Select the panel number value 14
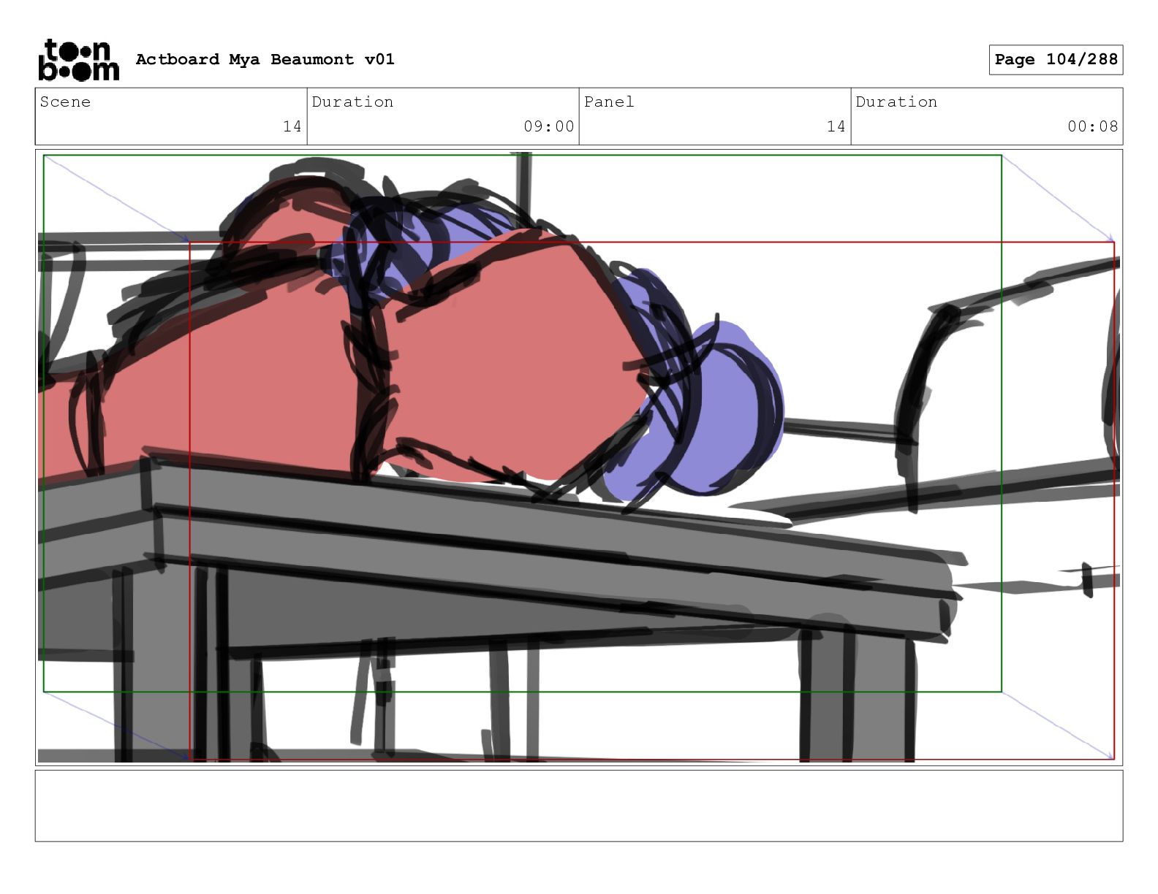 click(x=836, y=126)
